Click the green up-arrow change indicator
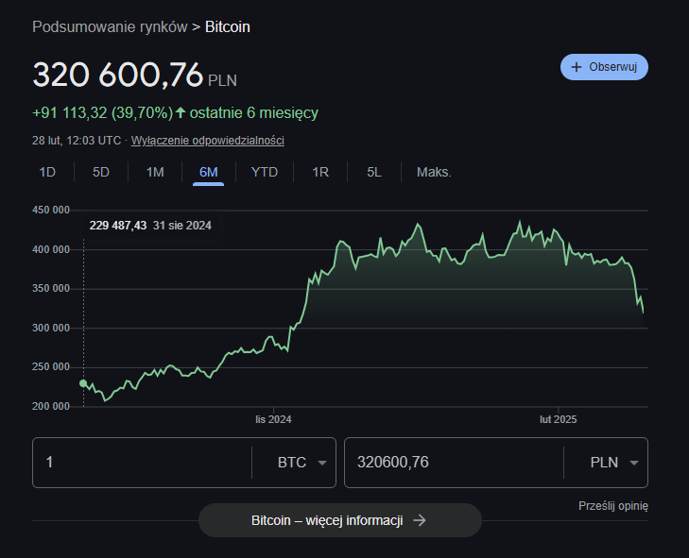The image size is (689, 558). [181, 113]
